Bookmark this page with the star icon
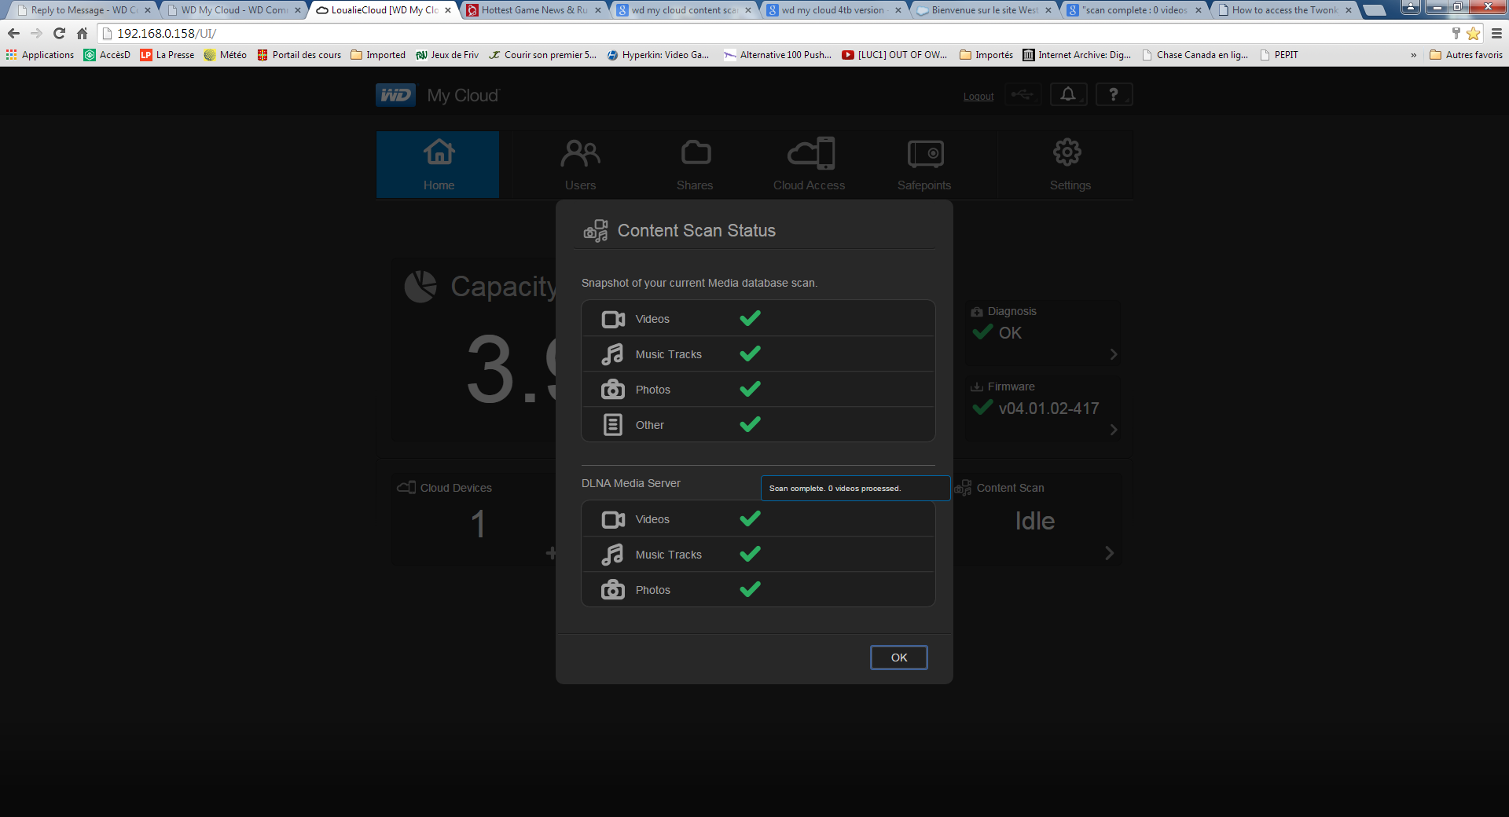Viewport: 1509px width, 817px height. point(1474,34)
